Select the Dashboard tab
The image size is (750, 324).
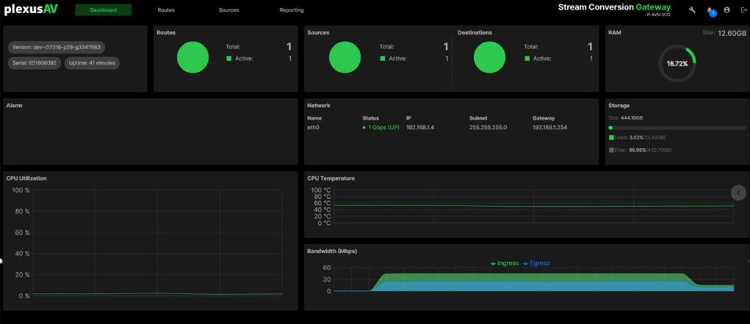click(103, 10)
